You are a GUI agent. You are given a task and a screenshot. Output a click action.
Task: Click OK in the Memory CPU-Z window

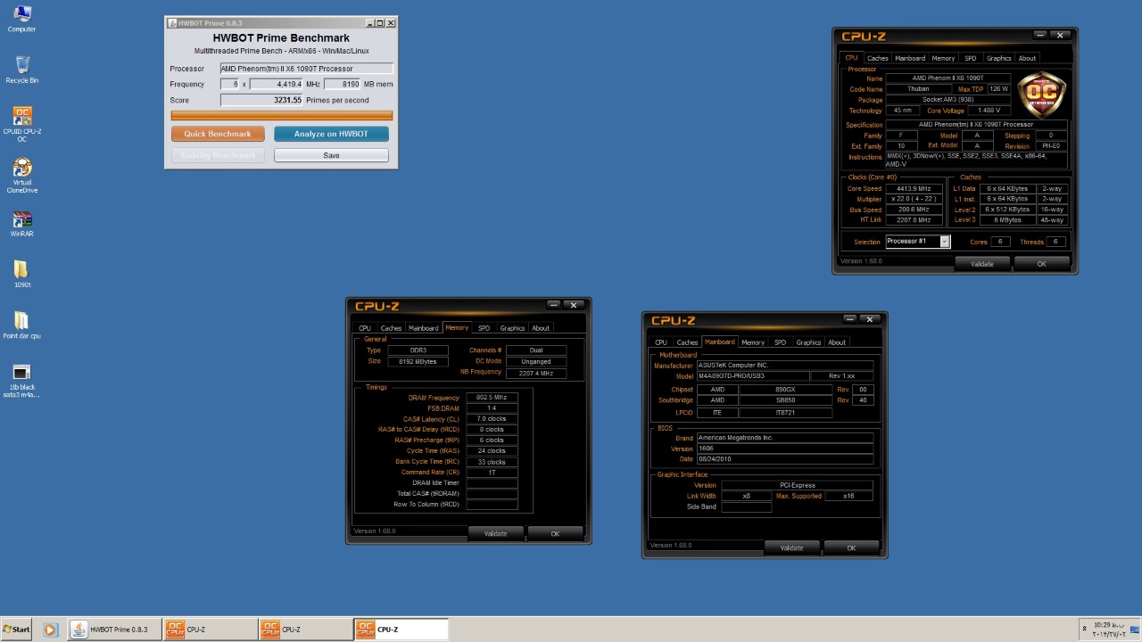pyautogui.click(x=555, y=533)
